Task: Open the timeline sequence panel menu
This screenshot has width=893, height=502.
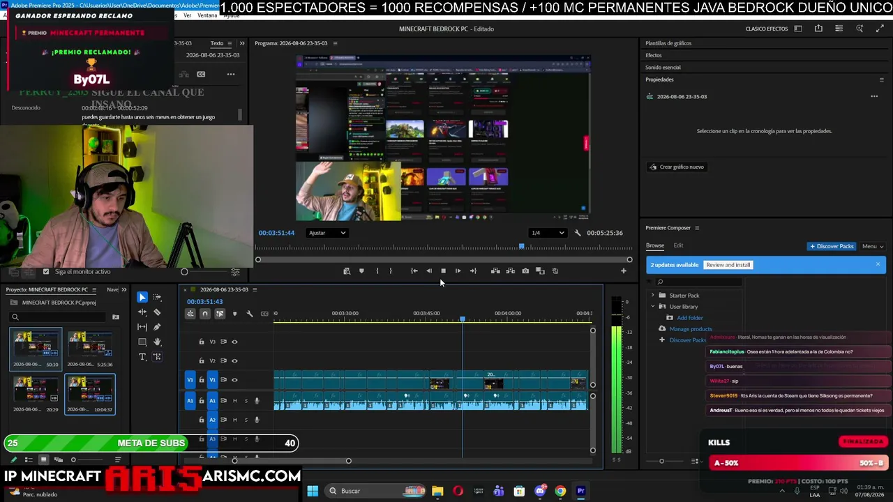Action: pyautogui.click(x=255, y=289)
